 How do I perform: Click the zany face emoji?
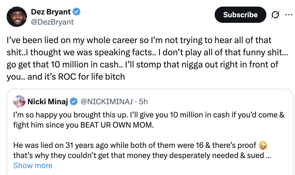pyautogui.click(x=263, y=145)
